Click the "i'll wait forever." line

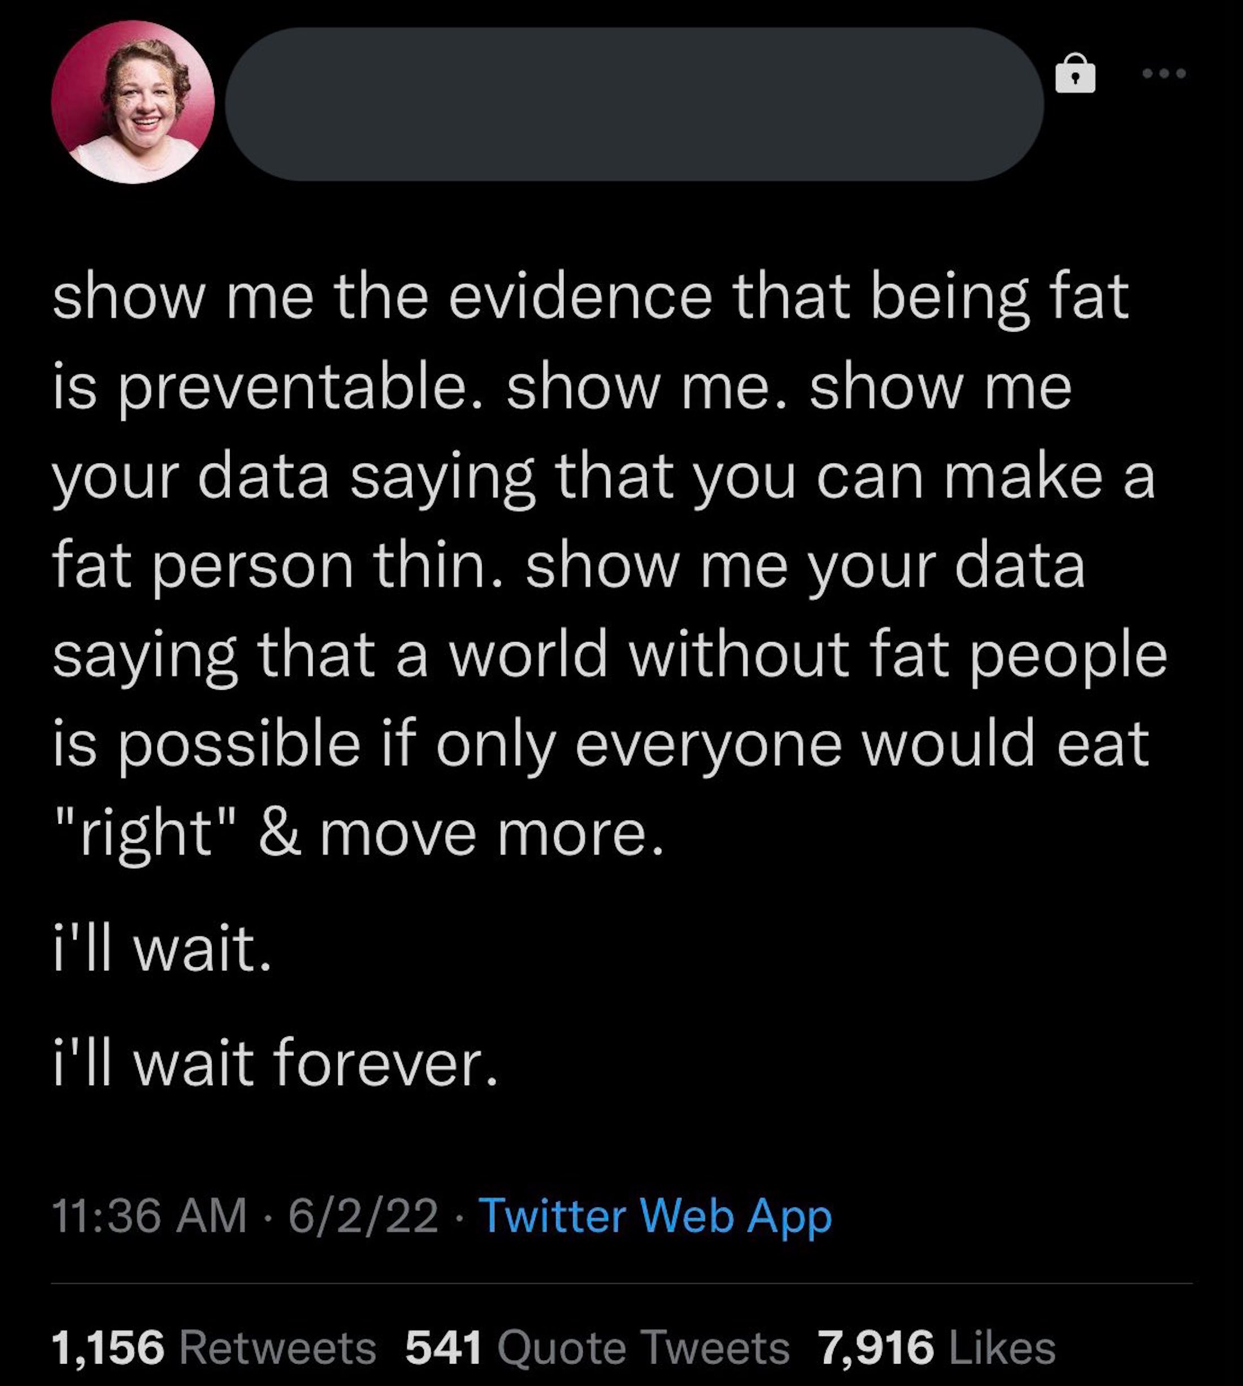pos(275,1063)
